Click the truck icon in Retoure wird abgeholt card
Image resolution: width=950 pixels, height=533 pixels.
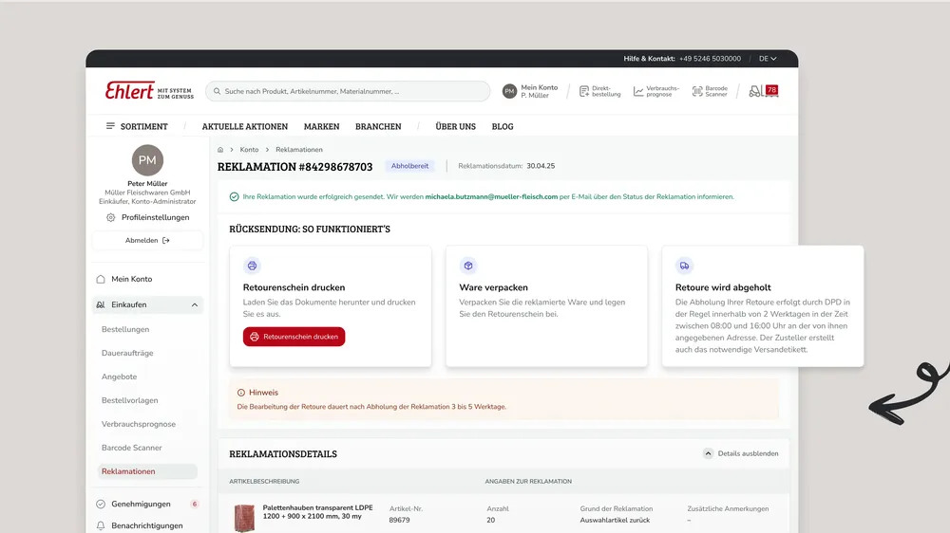coord(684,266)
